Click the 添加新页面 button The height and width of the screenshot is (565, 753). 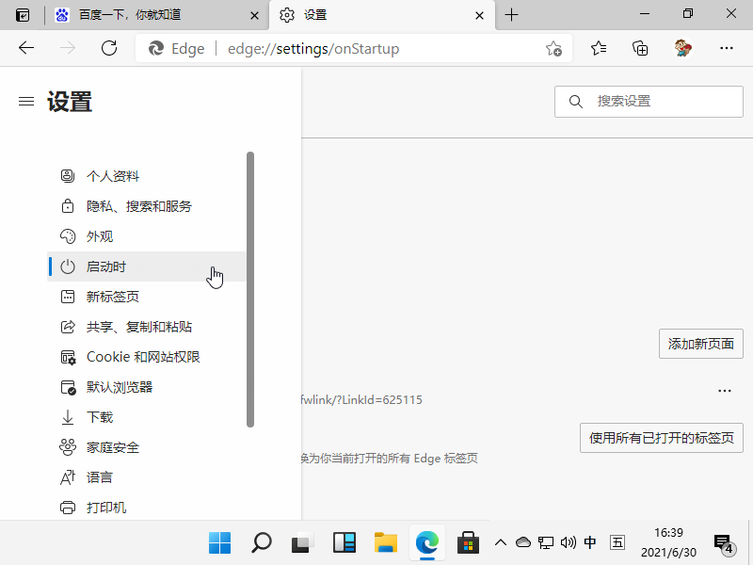700,344
